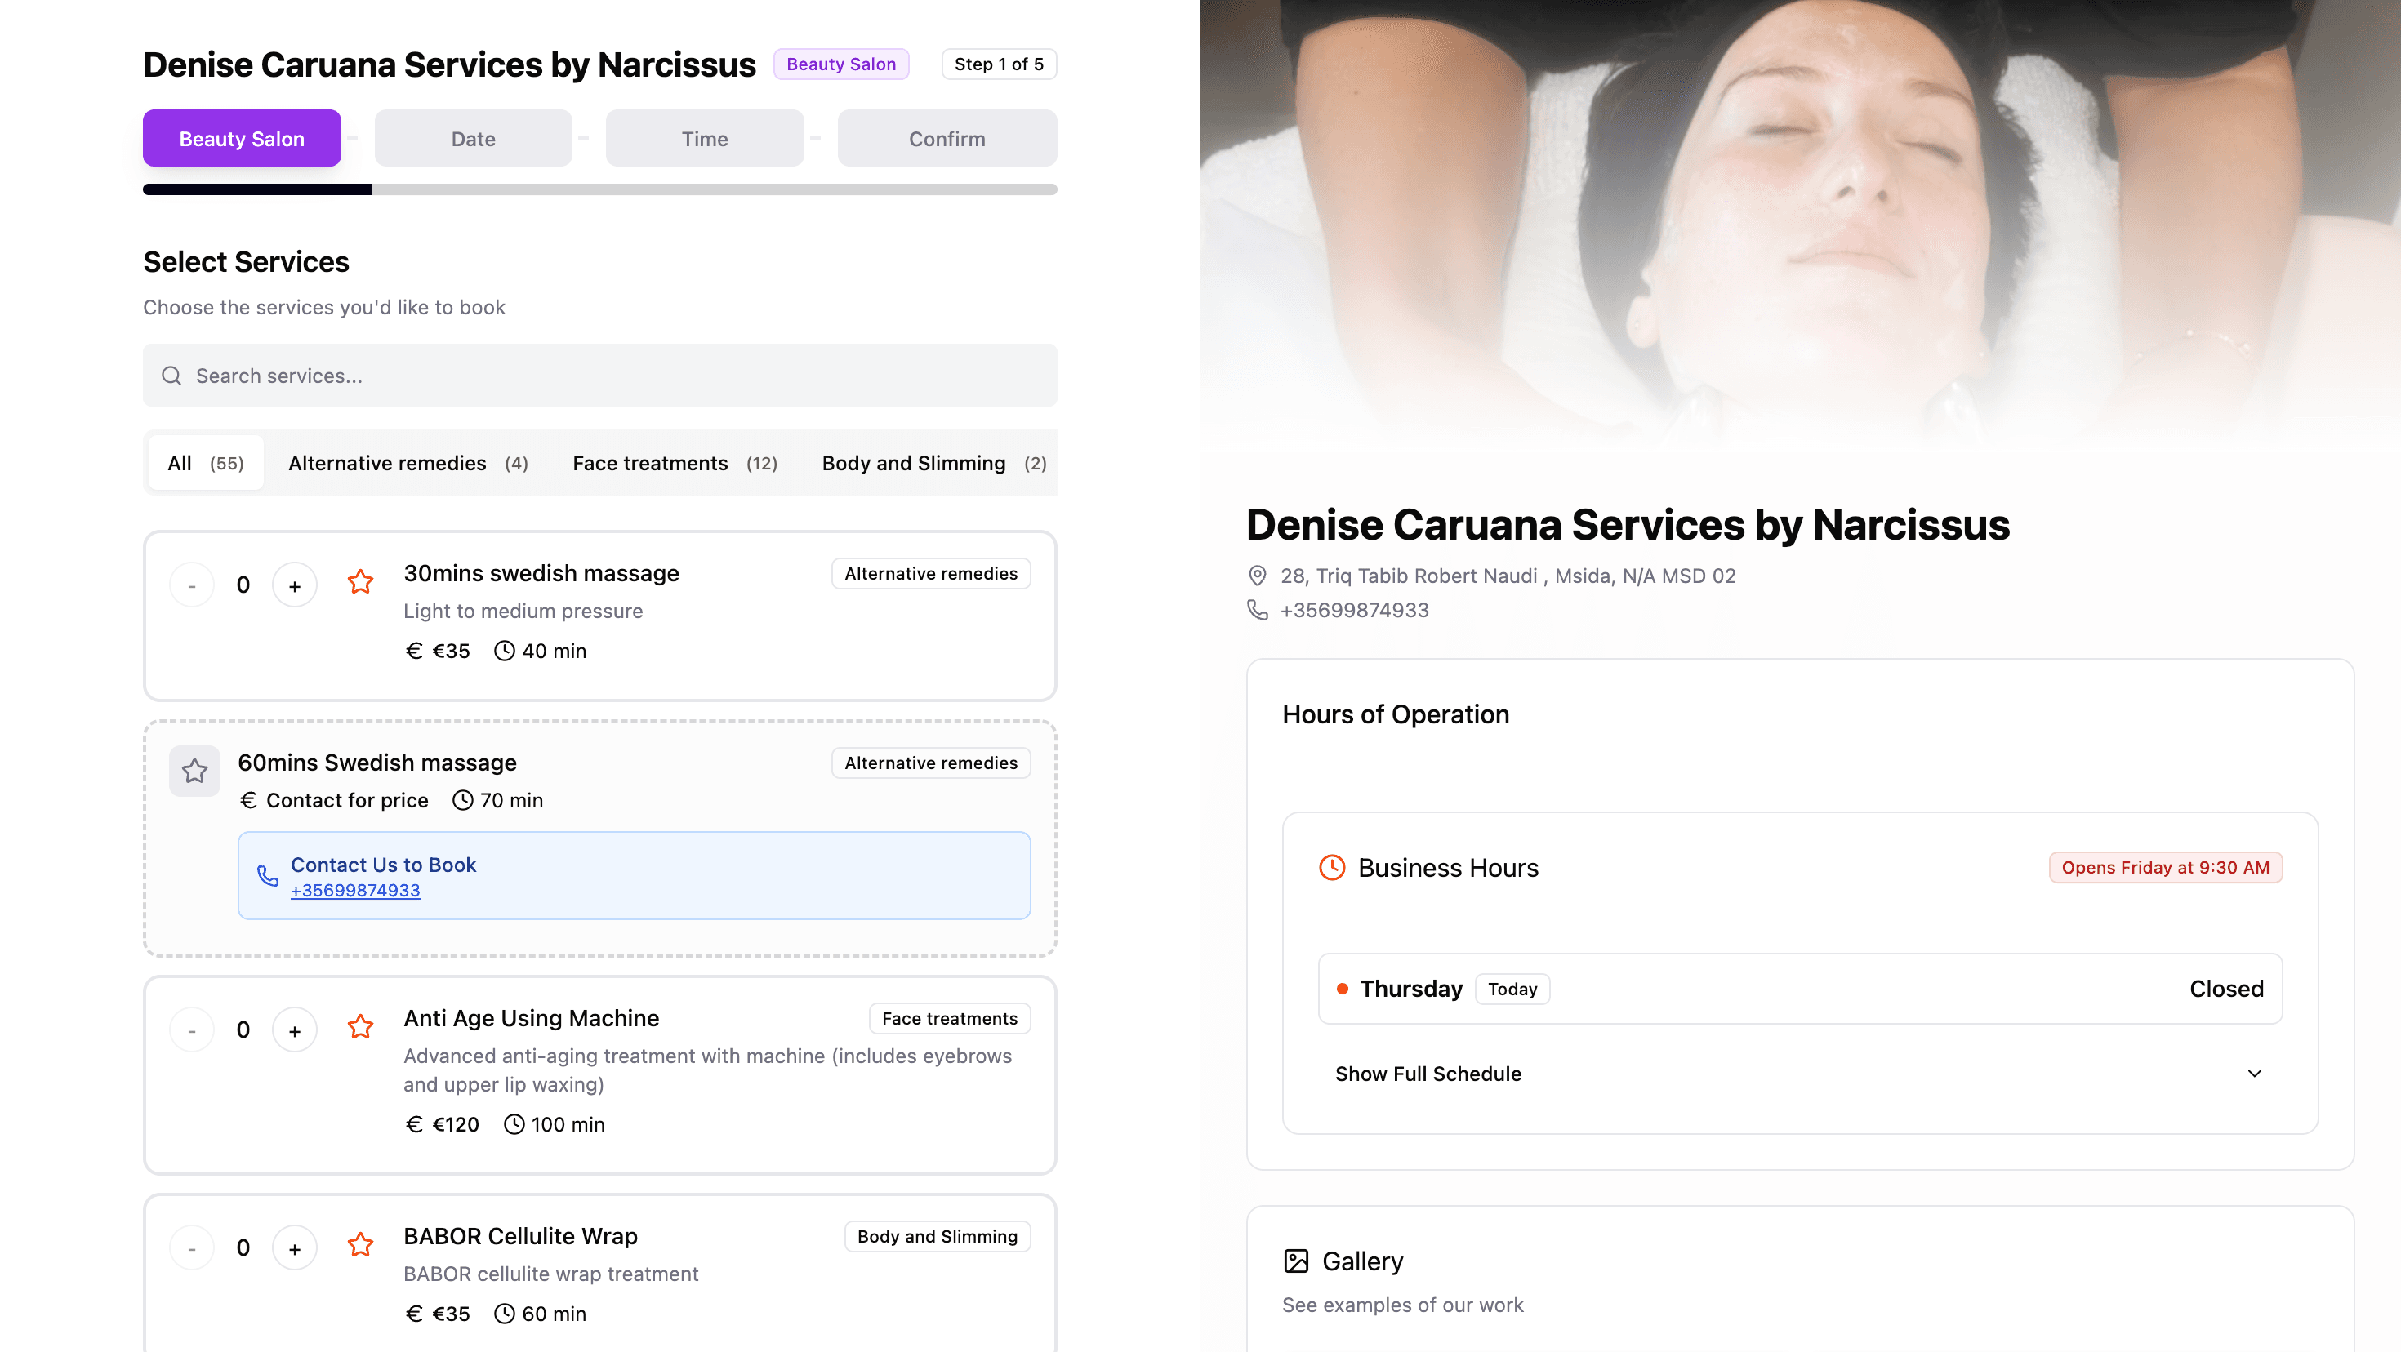Click the Business Hours clock icon
Viewport: 2401px width, 1352px height.
1332,868
